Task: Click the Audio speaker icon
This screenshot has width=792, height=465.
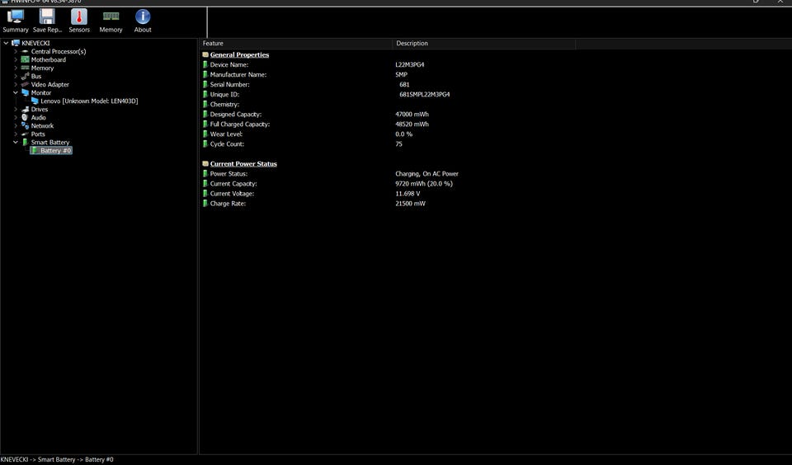Action: [26, 118]
